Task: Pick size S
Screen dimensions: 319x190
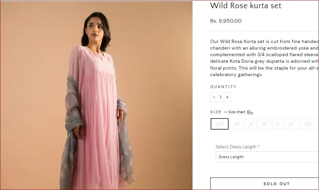Action: 251,124
